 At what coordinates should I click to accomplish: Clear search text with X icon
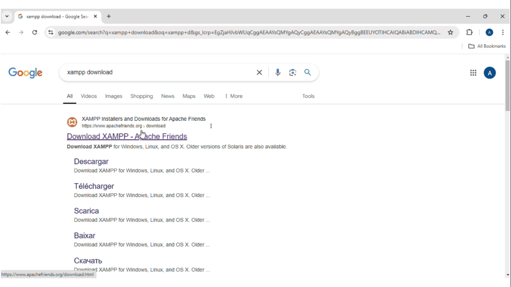point(259,72)
